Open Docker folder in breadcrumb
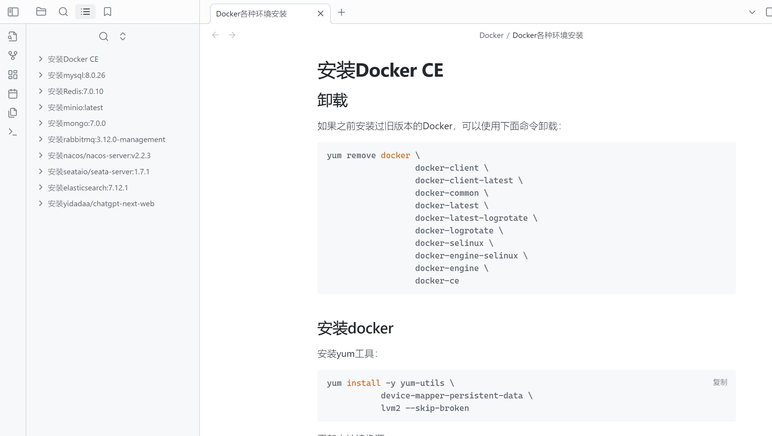This screenshot has height=436, width=772. coord(491,35)
